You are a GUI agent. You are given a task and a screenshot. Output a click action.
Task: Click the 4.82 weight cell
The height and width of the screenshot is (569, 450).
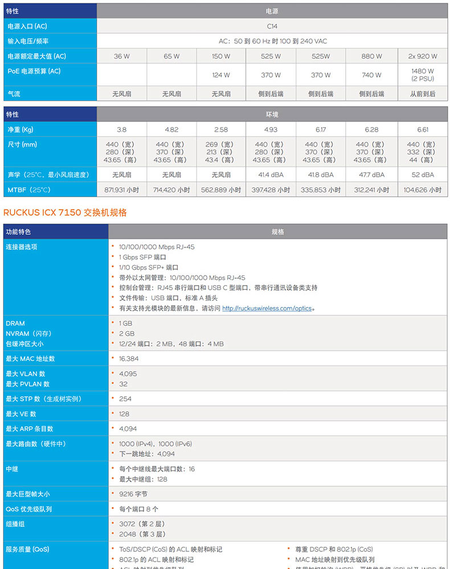click(x=171, y=129)
